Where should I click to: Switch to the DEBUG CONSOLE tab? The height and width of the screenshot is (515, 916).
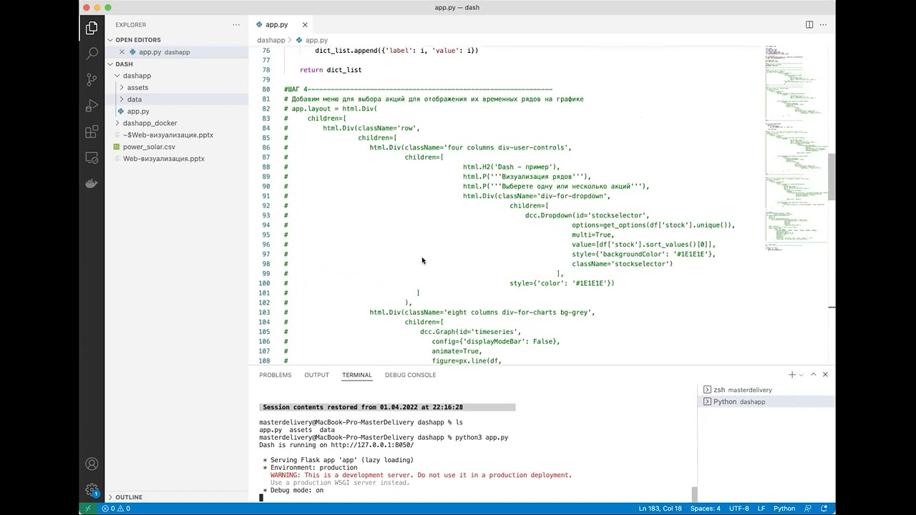pos(410,375)
